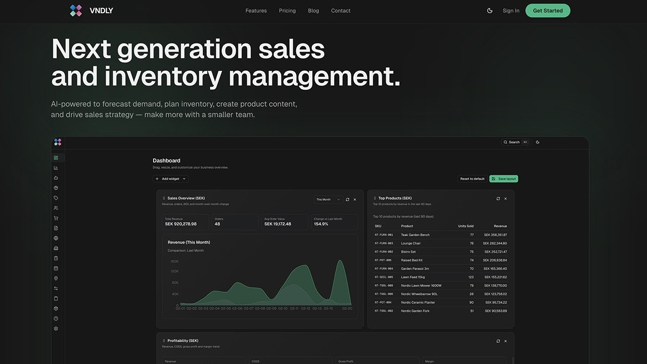Open the box products icon below robot

point(56,188)
